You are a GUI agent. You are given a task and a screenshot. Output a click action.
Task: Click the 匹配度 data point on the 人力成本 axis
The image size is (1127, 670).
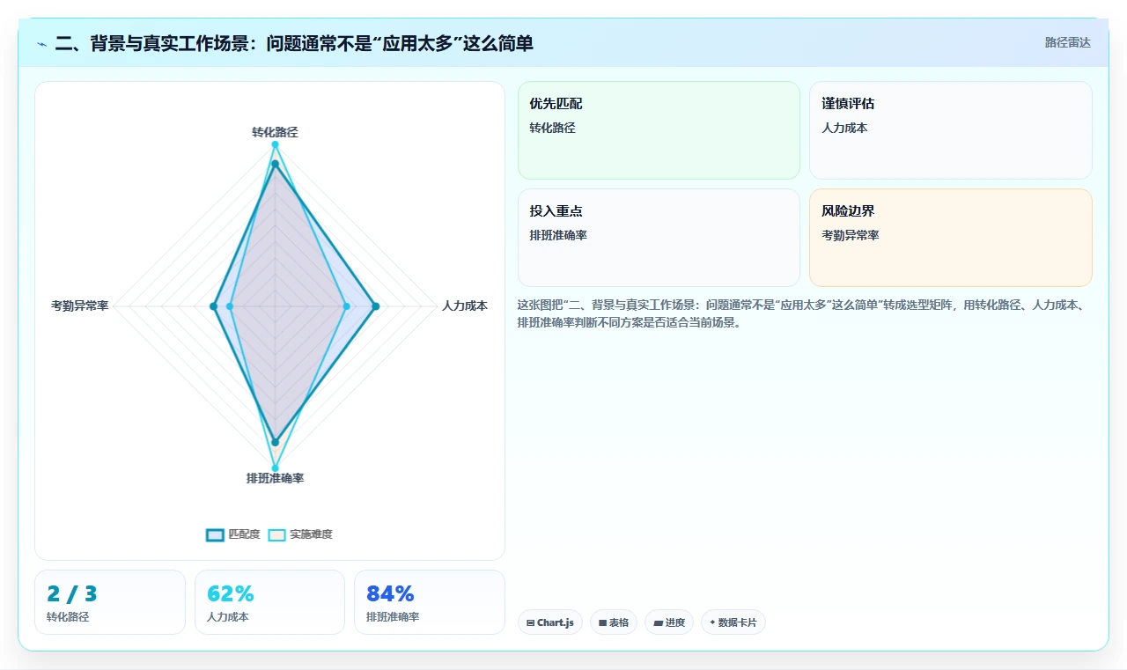click(x=375, y=306)
